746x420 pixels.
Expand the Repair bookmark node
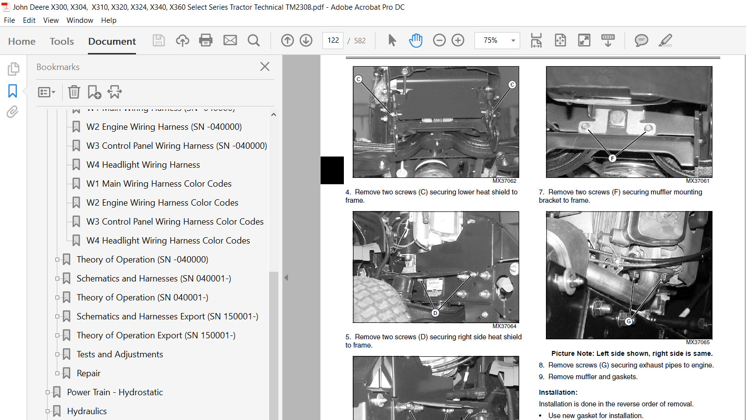57,373
